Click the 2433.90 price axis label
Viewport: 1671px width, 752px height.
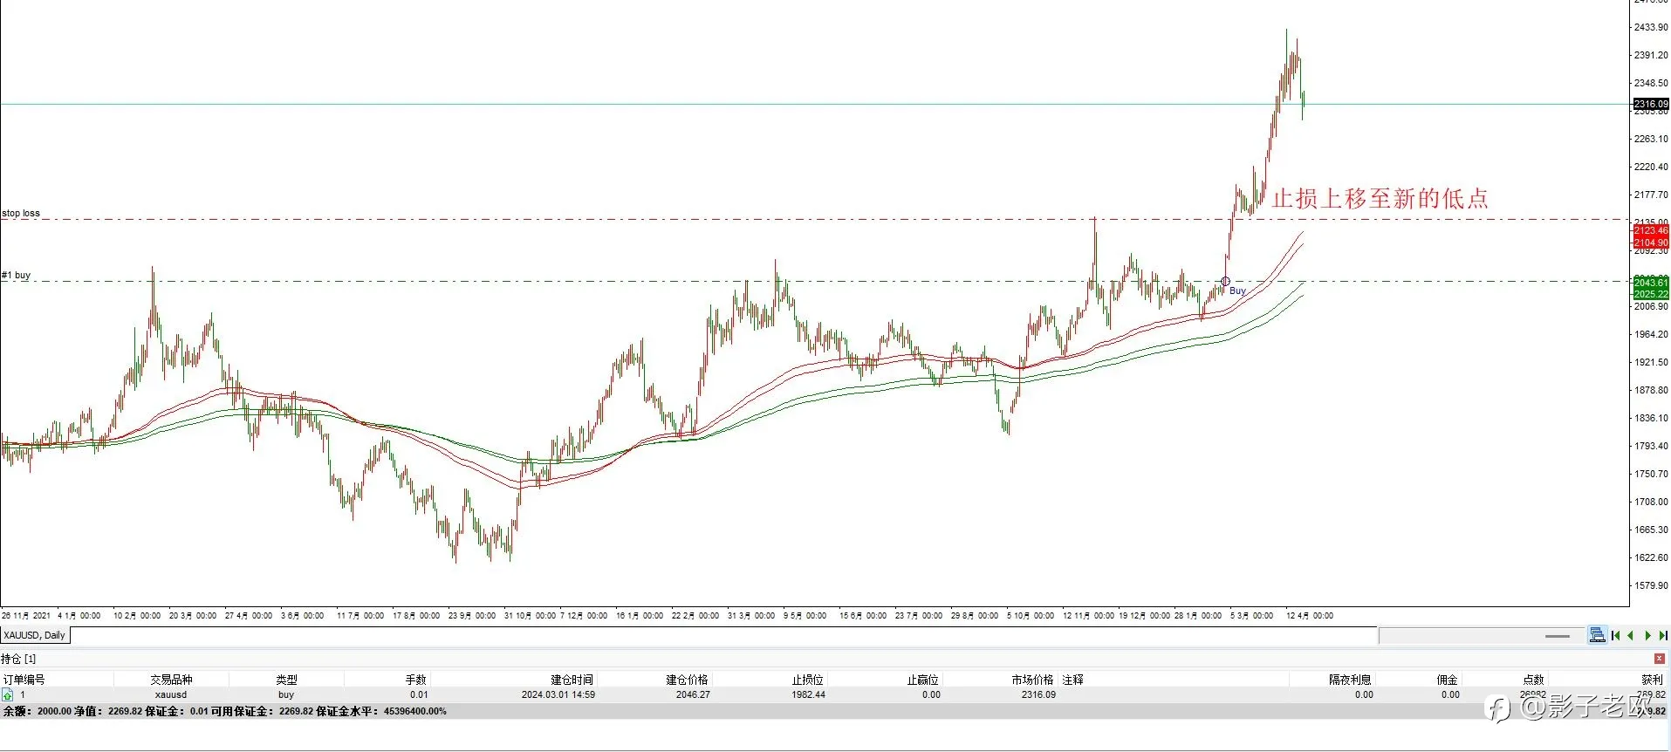coord(1651,27)
